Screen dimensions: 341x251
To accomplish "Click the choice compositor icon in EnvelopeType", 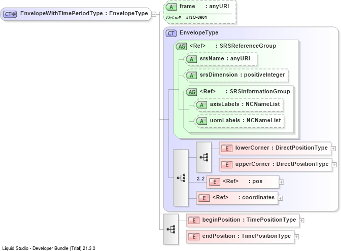I will pos(181,178).
